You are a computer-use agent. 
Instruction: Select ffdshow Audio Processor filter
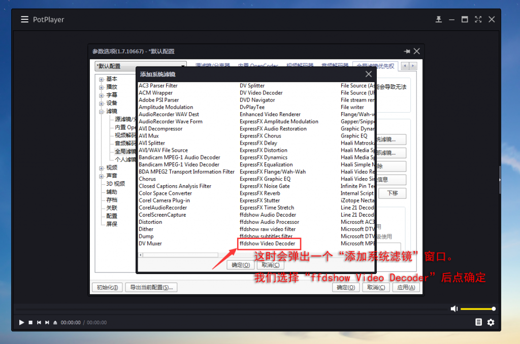[269, 222]
